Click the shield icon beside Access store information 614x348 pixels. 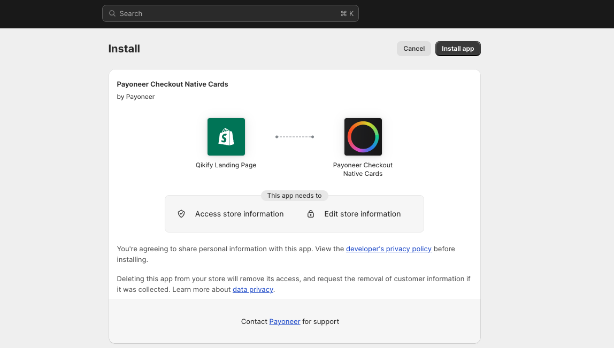point(181,214)
